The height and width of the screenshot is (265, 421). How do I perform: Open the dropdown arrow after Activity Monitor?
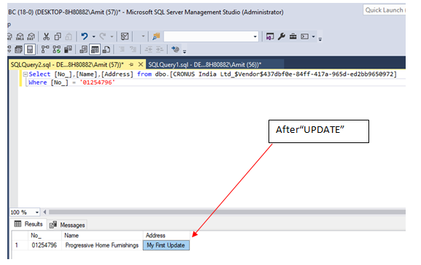pos(143,37)
